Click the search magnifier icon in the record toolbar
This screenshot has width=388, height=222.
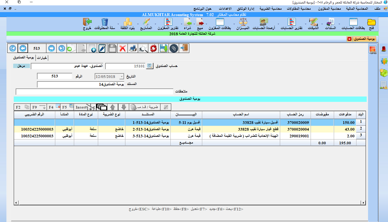coord(143,48)
